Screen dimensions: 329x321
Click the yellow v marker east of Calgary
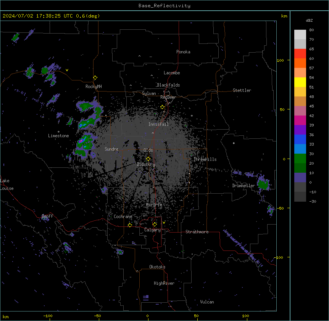(x=164, y=223)
